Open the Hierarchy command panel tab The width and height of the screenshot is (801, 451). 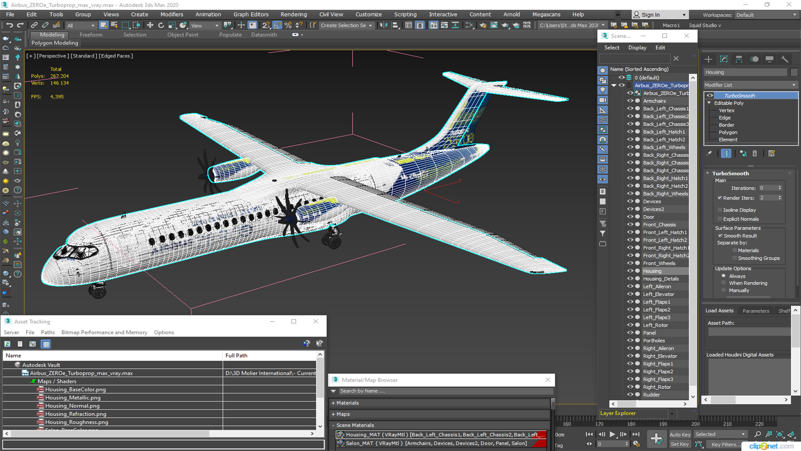click(739, 59)
